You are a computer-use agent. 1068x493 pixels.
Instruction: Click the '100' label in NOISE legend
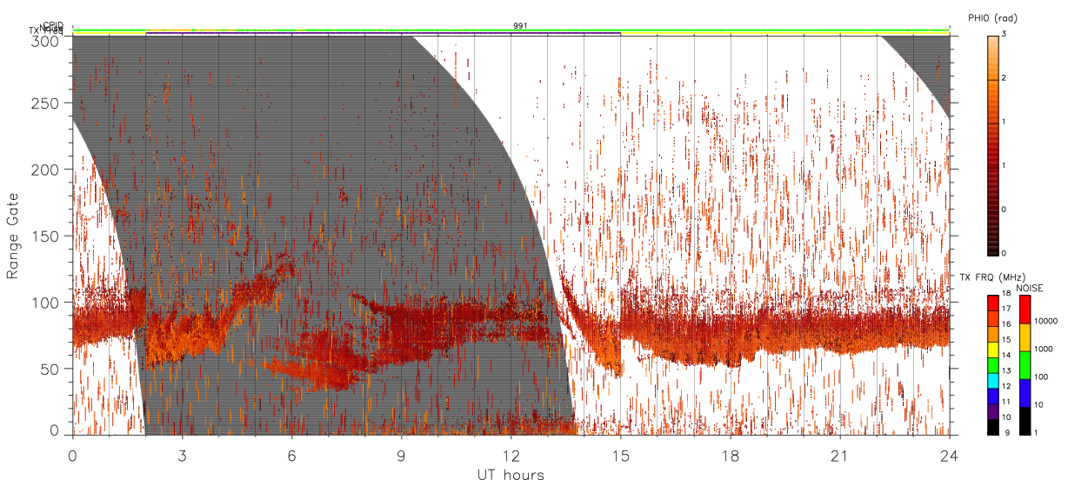pos(1041,376)
